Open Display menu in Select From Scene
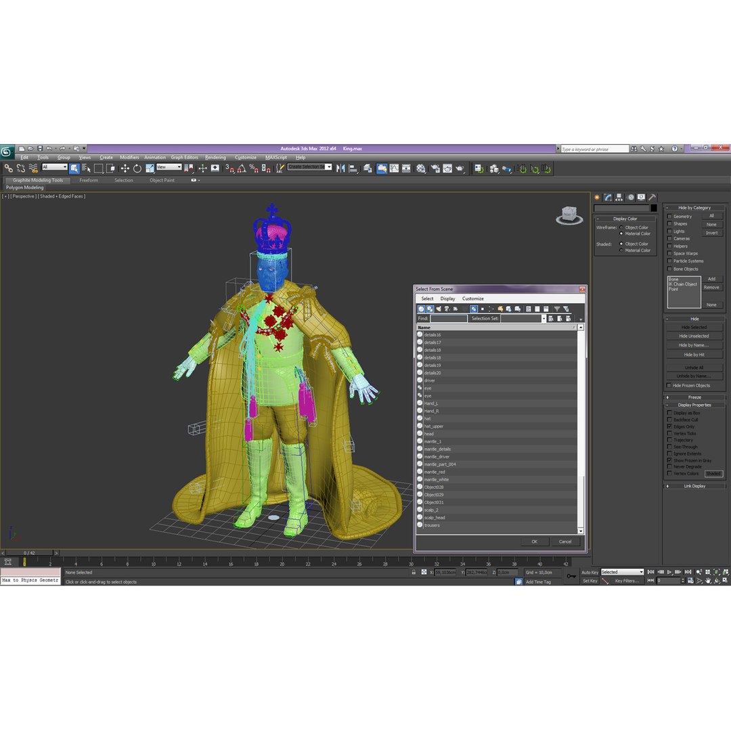This screenshot has height=731, width=731. click(447, 299)
